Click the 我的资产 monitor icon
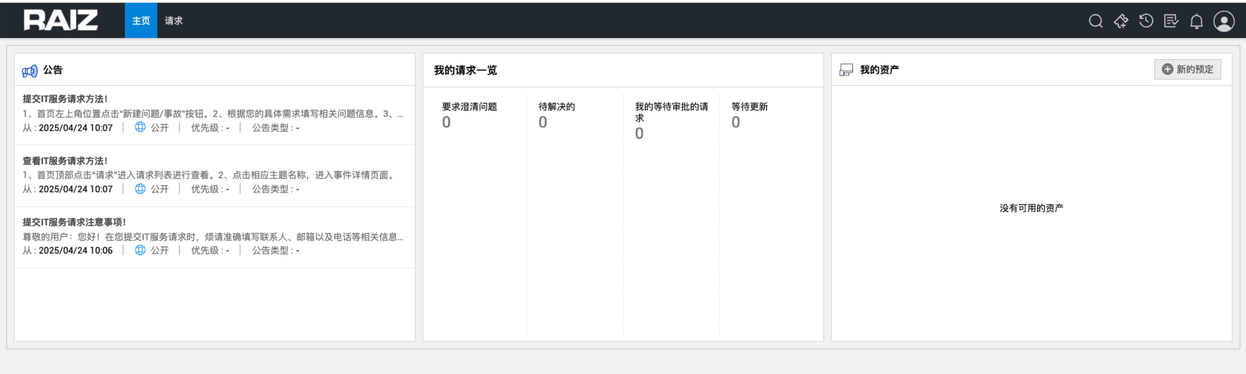Screen dimensions: 1246x374 pos(846,70)
